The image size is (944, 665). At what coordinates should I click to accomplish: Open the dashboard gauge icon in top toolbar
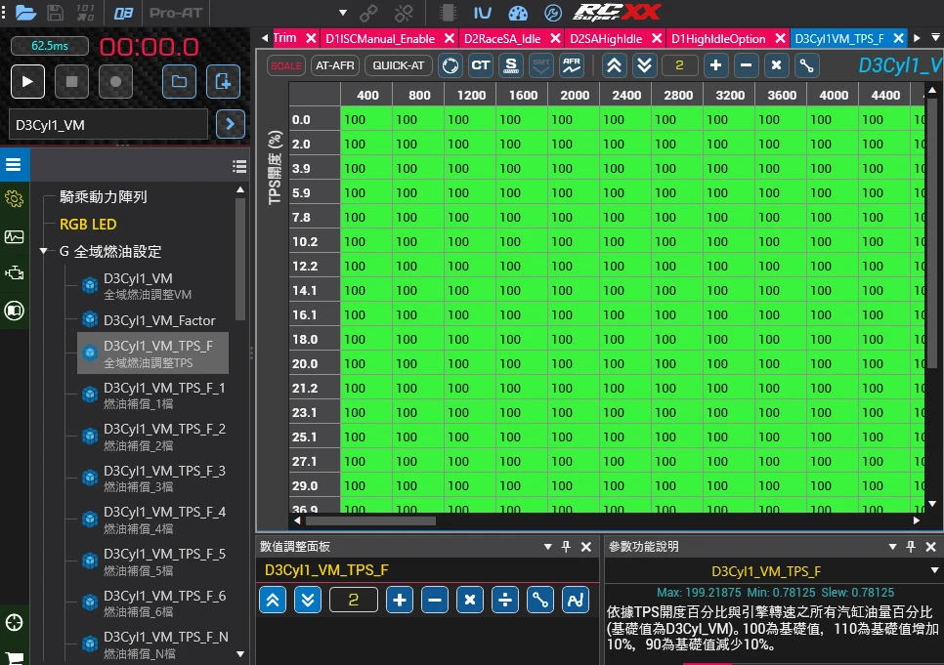pyautogui.click(x=518, y=14)
